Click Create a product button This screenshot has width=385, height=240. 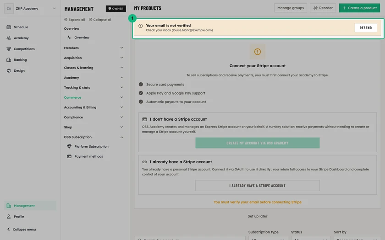(x=359, y=8)
